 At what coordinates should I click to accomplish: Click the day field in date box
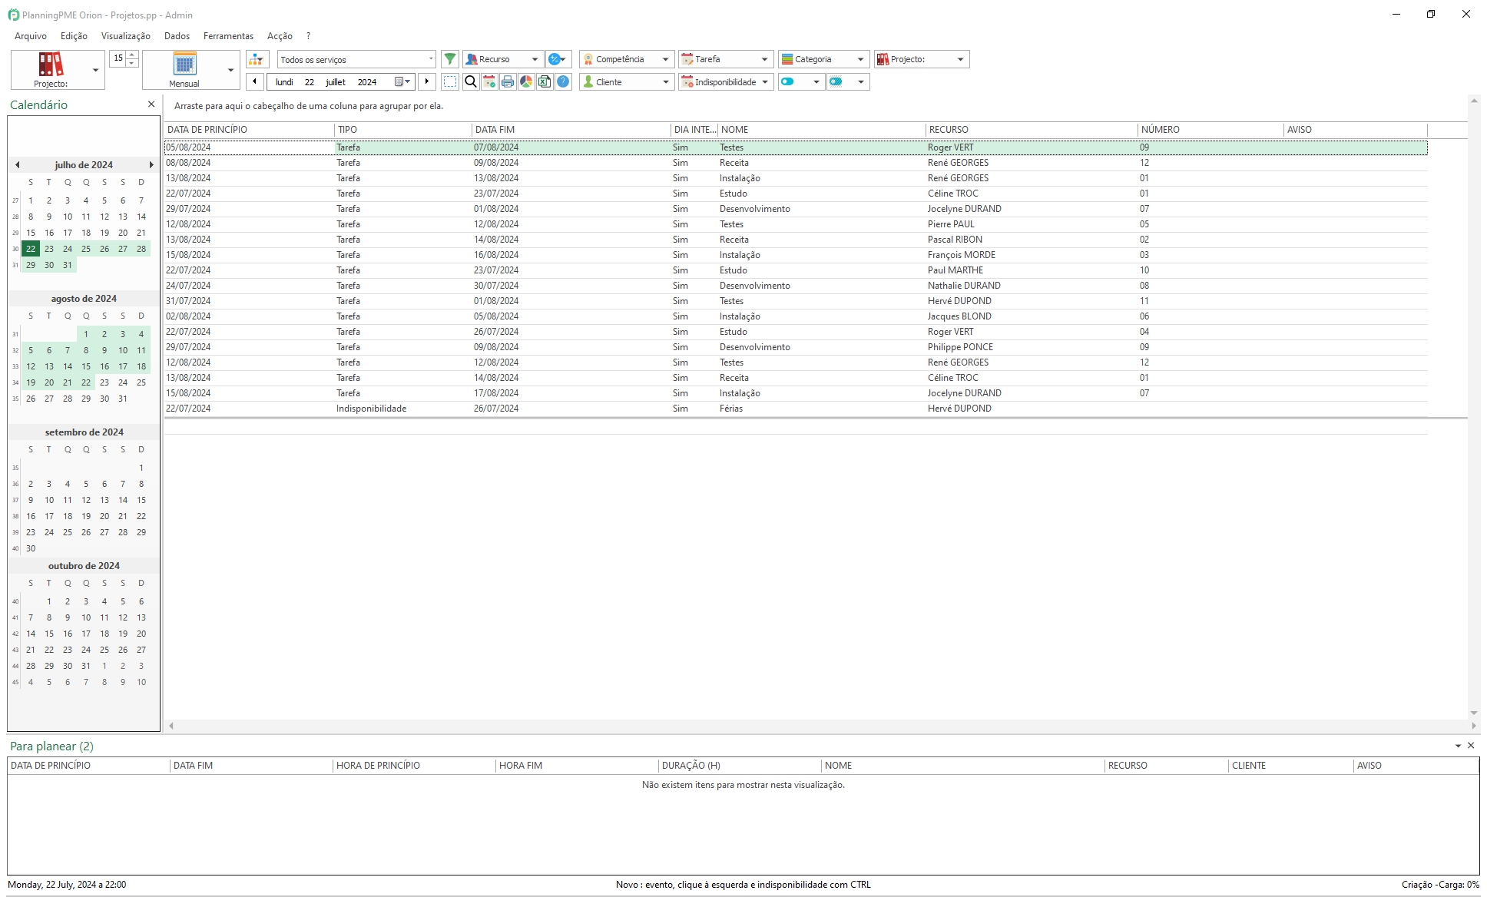[x=309, y=82]
